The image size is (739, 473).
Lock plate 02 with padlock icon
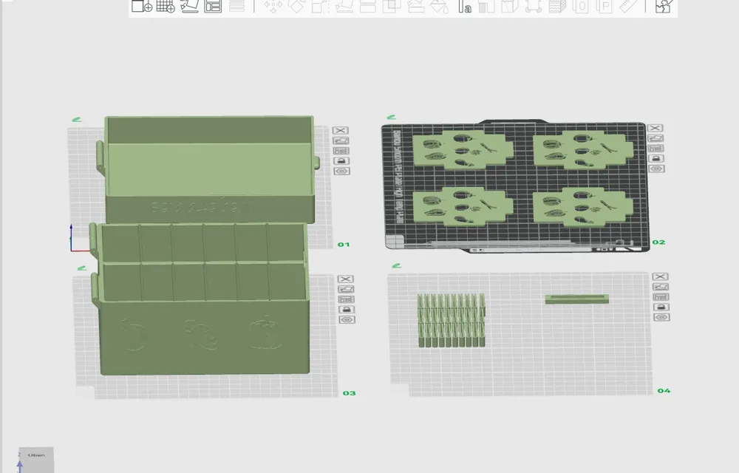click(656, 158)
